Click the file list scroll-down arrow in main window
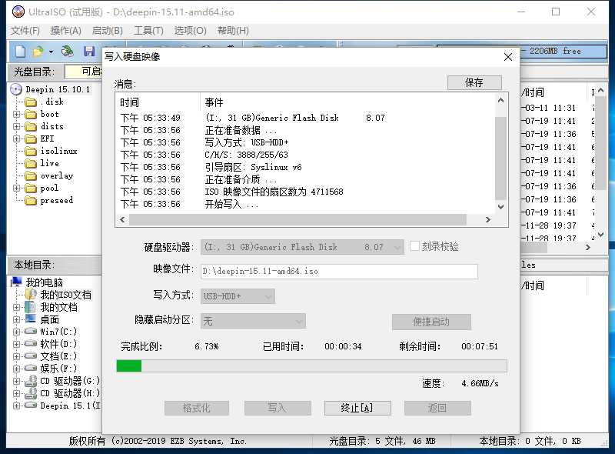The image size is (615, 454). pyautogui.click(x=601, y=235)
